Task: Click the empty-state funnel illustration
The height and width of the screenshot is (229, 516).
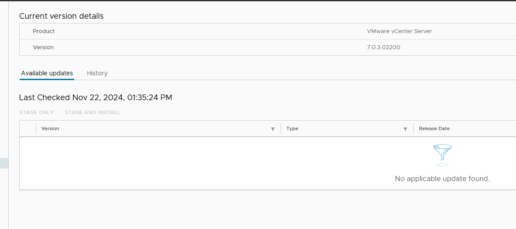Action: point(442,155)
